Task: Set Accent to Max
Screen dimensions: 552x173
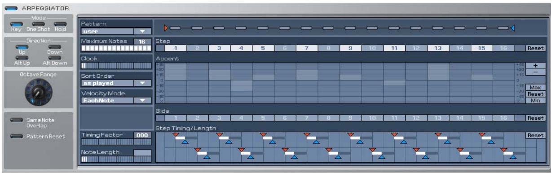Action: pos(535,88)
